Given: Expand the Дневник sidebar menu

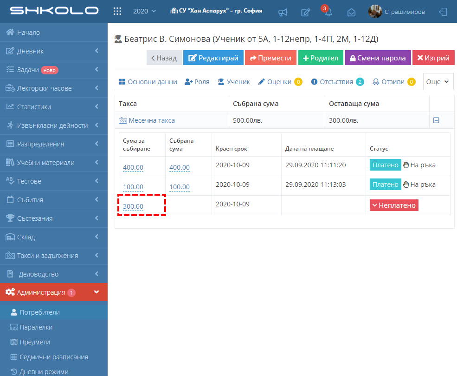Looking at the screenshot, I should click(54, 51).
